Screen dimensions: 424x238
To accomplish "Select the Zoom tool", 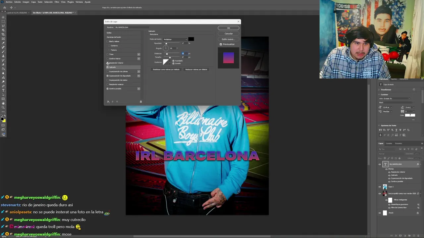I will pos(3,107).
